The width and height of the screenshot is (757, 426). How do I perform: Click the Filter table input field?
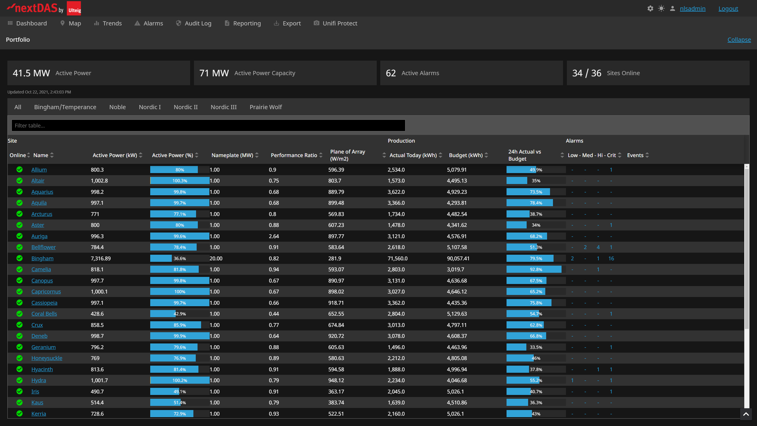tap(208, 125)
